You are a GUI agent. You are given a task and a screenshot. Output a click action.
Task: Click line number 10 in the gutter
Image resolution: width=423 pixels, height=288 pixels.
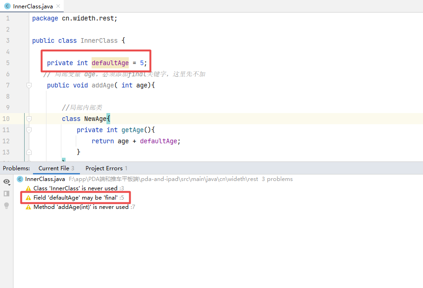tap(6, 119)
